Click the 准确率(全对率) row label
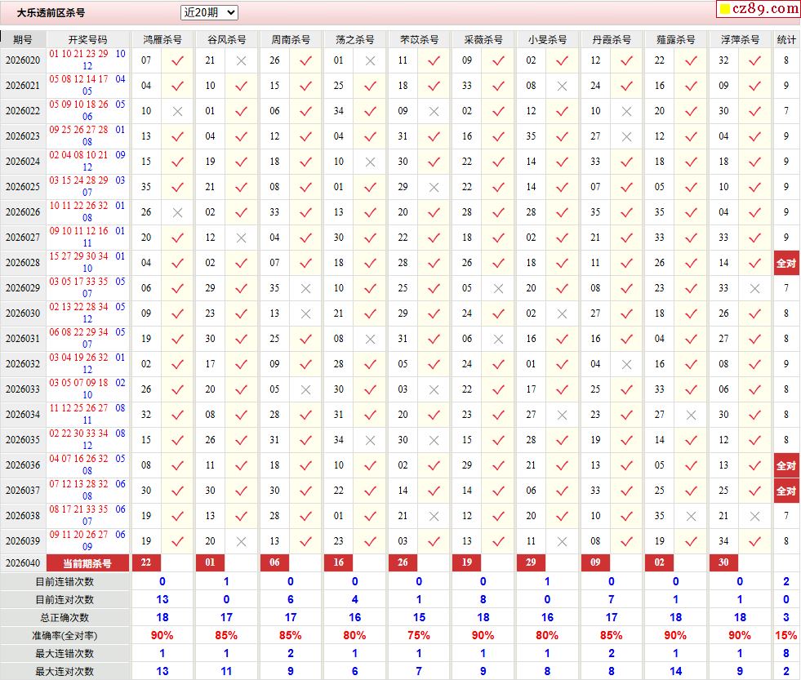The image size is (801, 680). pyautogui.click(x=65, y=635)
